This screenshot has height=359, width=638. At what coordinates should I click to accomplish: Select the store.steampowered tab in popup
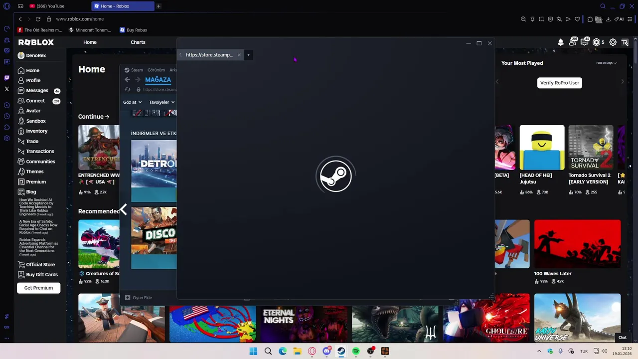tap(210, 55)
